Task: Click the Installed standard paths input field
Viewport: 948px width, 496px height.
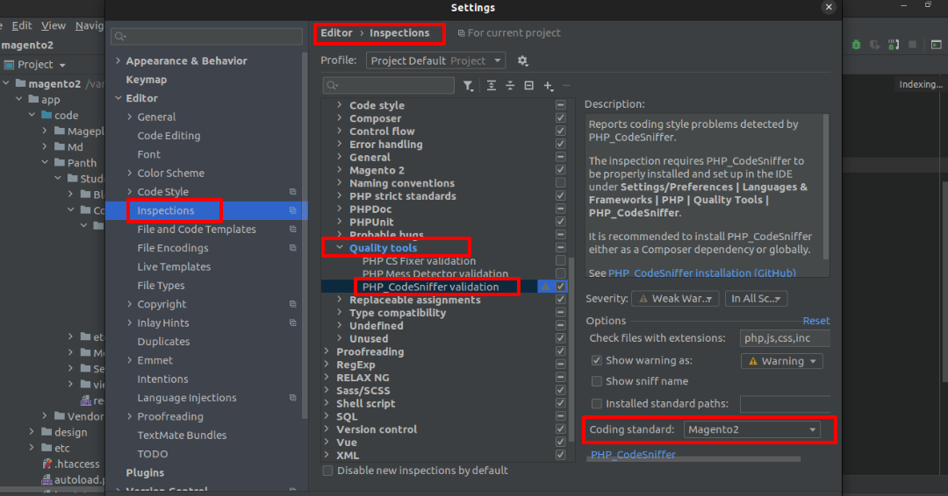Action: (785, 404)
